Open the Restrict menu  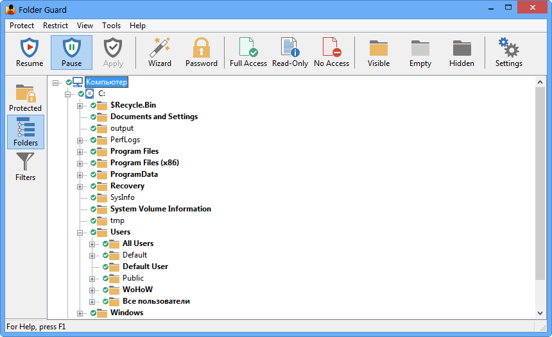click(55, 26)
